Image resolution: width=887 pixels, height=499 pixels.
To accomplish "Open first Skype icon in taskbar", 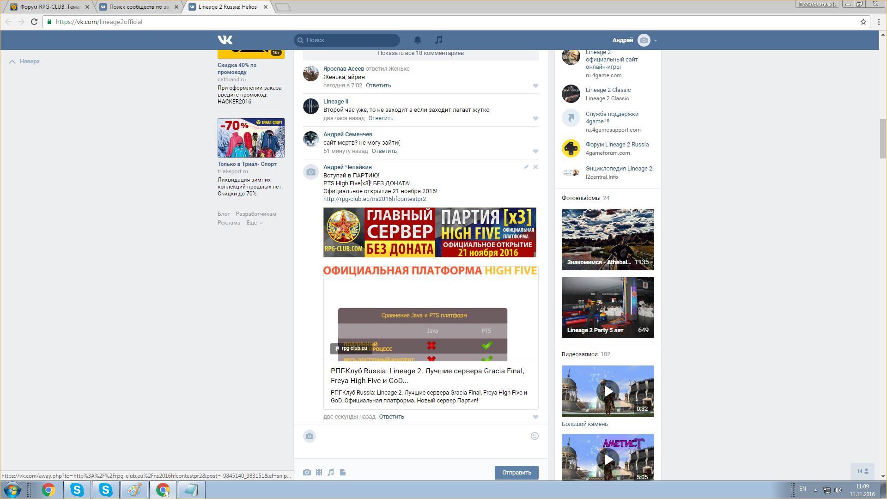I will point(77,490).
